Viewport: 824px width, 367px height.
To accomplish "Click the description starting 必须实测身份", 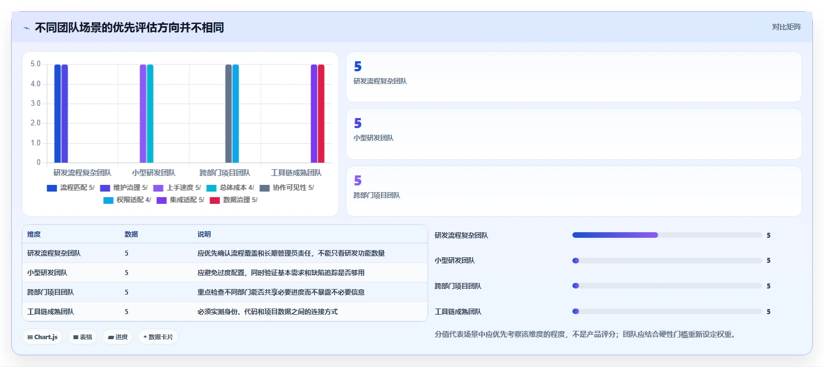I will 268,311.
